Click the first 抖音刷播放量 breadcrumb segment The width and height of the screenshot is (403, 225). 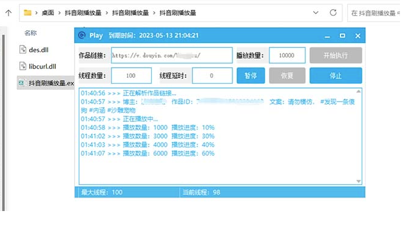[x=83, y=13]
